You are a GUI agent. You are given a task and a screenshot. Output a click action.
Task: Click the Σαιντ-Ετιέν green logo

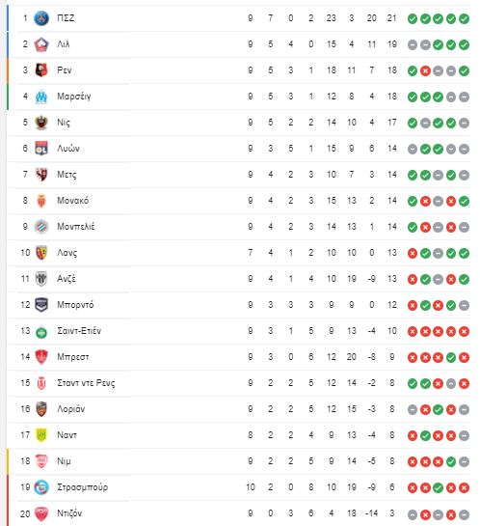click(41, 332)
